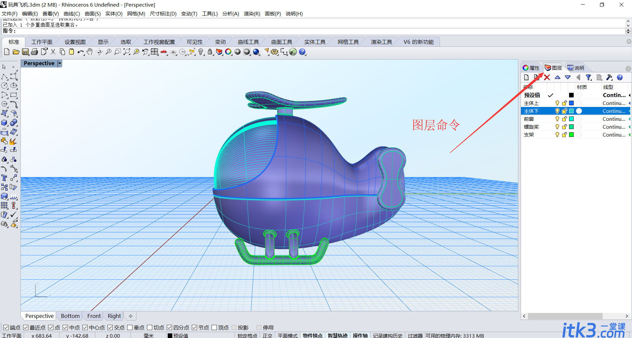Click the material circle of 主体下 layer
Image resolution: width=632 pixels, height=338 pixels.
tap(579, 111)
